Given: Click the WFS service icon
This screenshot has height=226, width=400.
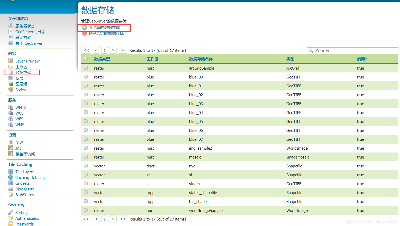Looking at the screenshot, I should (x=11, y=119).
